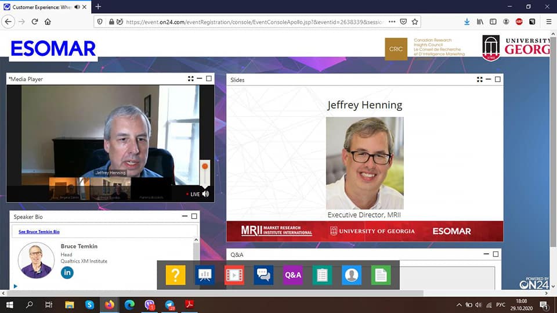557x313 pixels.
Task: Open the Firefox hamburger application menu
Action: click(549, 21)
